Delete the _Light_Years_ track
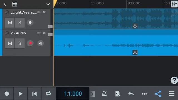 (x=44, y=12)
